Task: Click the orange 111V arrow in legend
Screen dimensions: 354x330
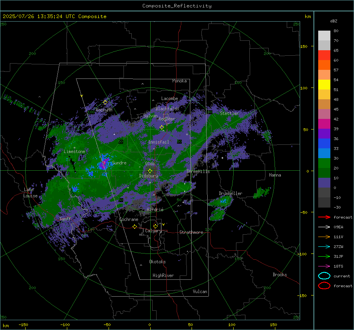Action: [324, 237]
